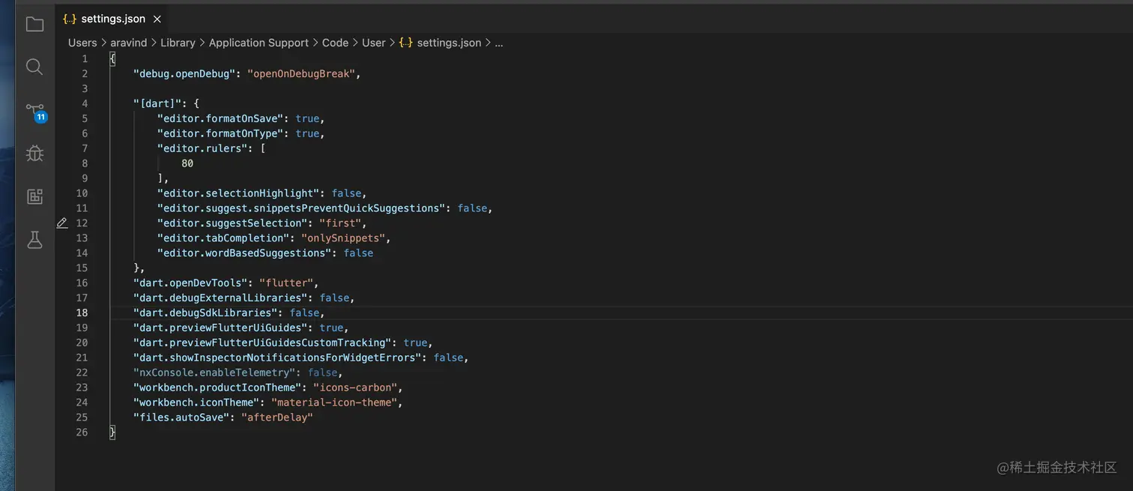Click "workbench.productIconTheme" key
1133x491 pixels.
[217, 388]
